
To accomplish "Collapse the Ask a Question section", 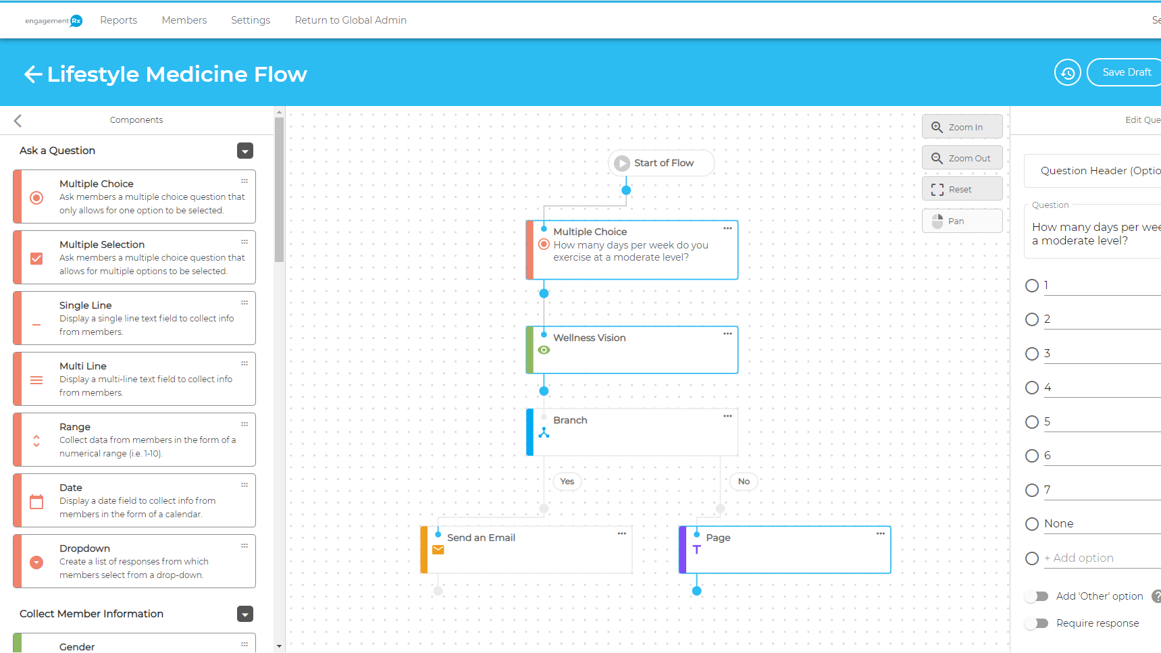I will [244, 151].
